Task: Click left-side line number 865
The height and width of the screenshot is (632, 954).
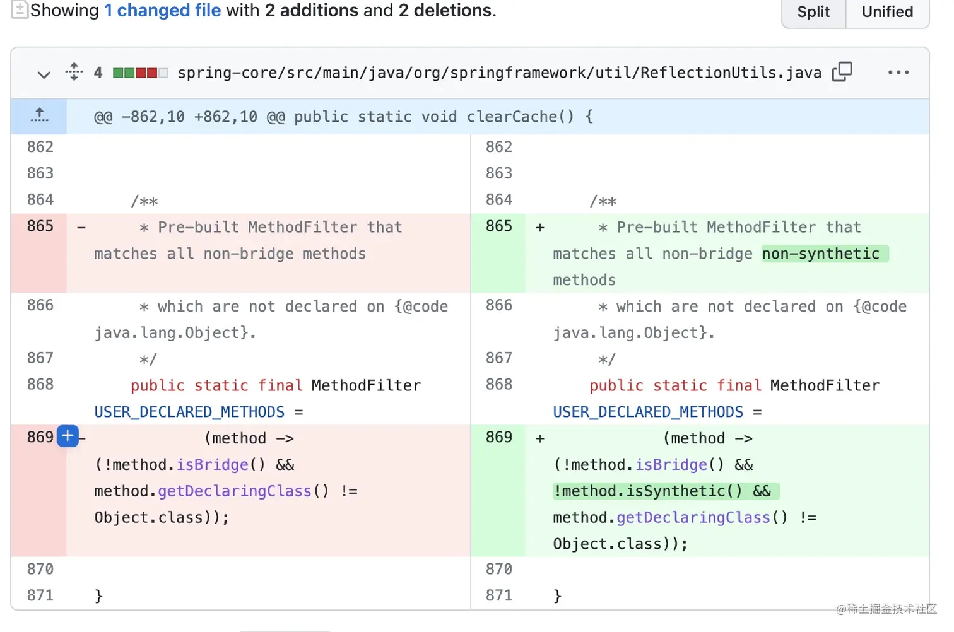Action: [40, 226]
